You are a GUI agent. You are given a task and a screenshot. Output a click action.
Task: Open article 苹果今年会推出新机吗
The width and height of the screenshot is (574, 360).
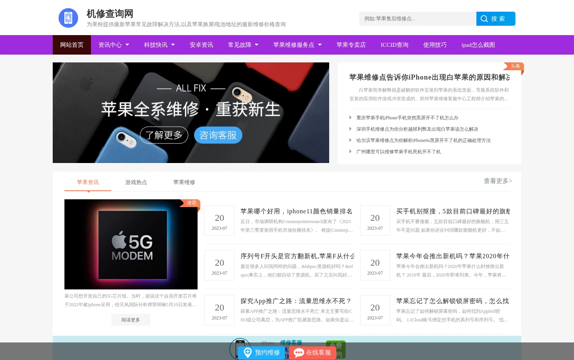(x=453, y=256)
